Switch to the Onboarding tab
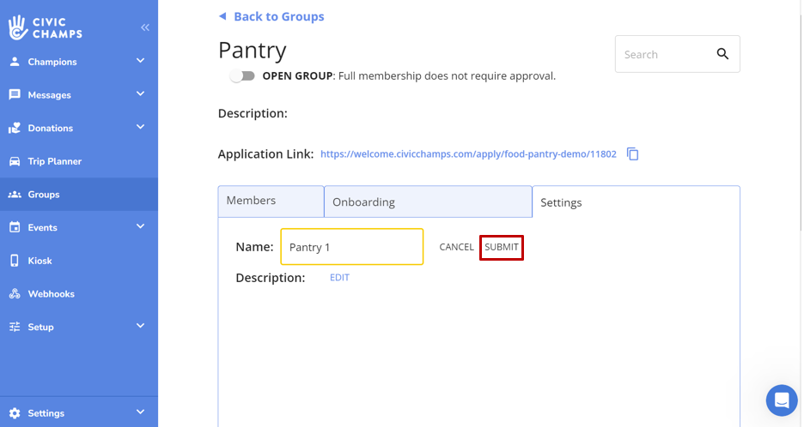Viewport: 804px width, 427px height. tap(427, 202)
